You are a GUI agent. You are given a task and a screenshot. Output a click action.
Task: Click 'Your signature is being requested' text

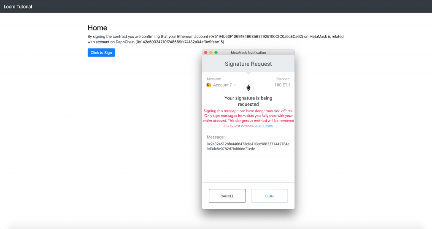tap(248, 101)
